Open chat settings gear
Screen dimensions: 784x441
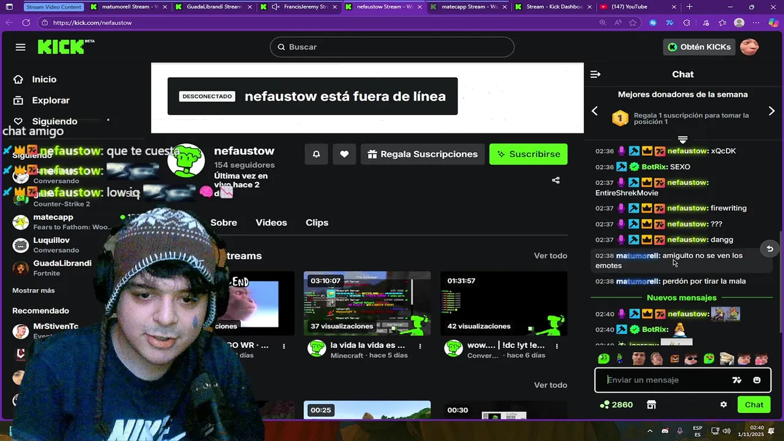[x=723, y=405]
